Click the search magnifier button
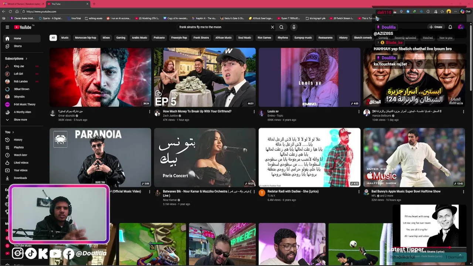The image size is (473, 266). pyautogui.click(x=281, y=27)
